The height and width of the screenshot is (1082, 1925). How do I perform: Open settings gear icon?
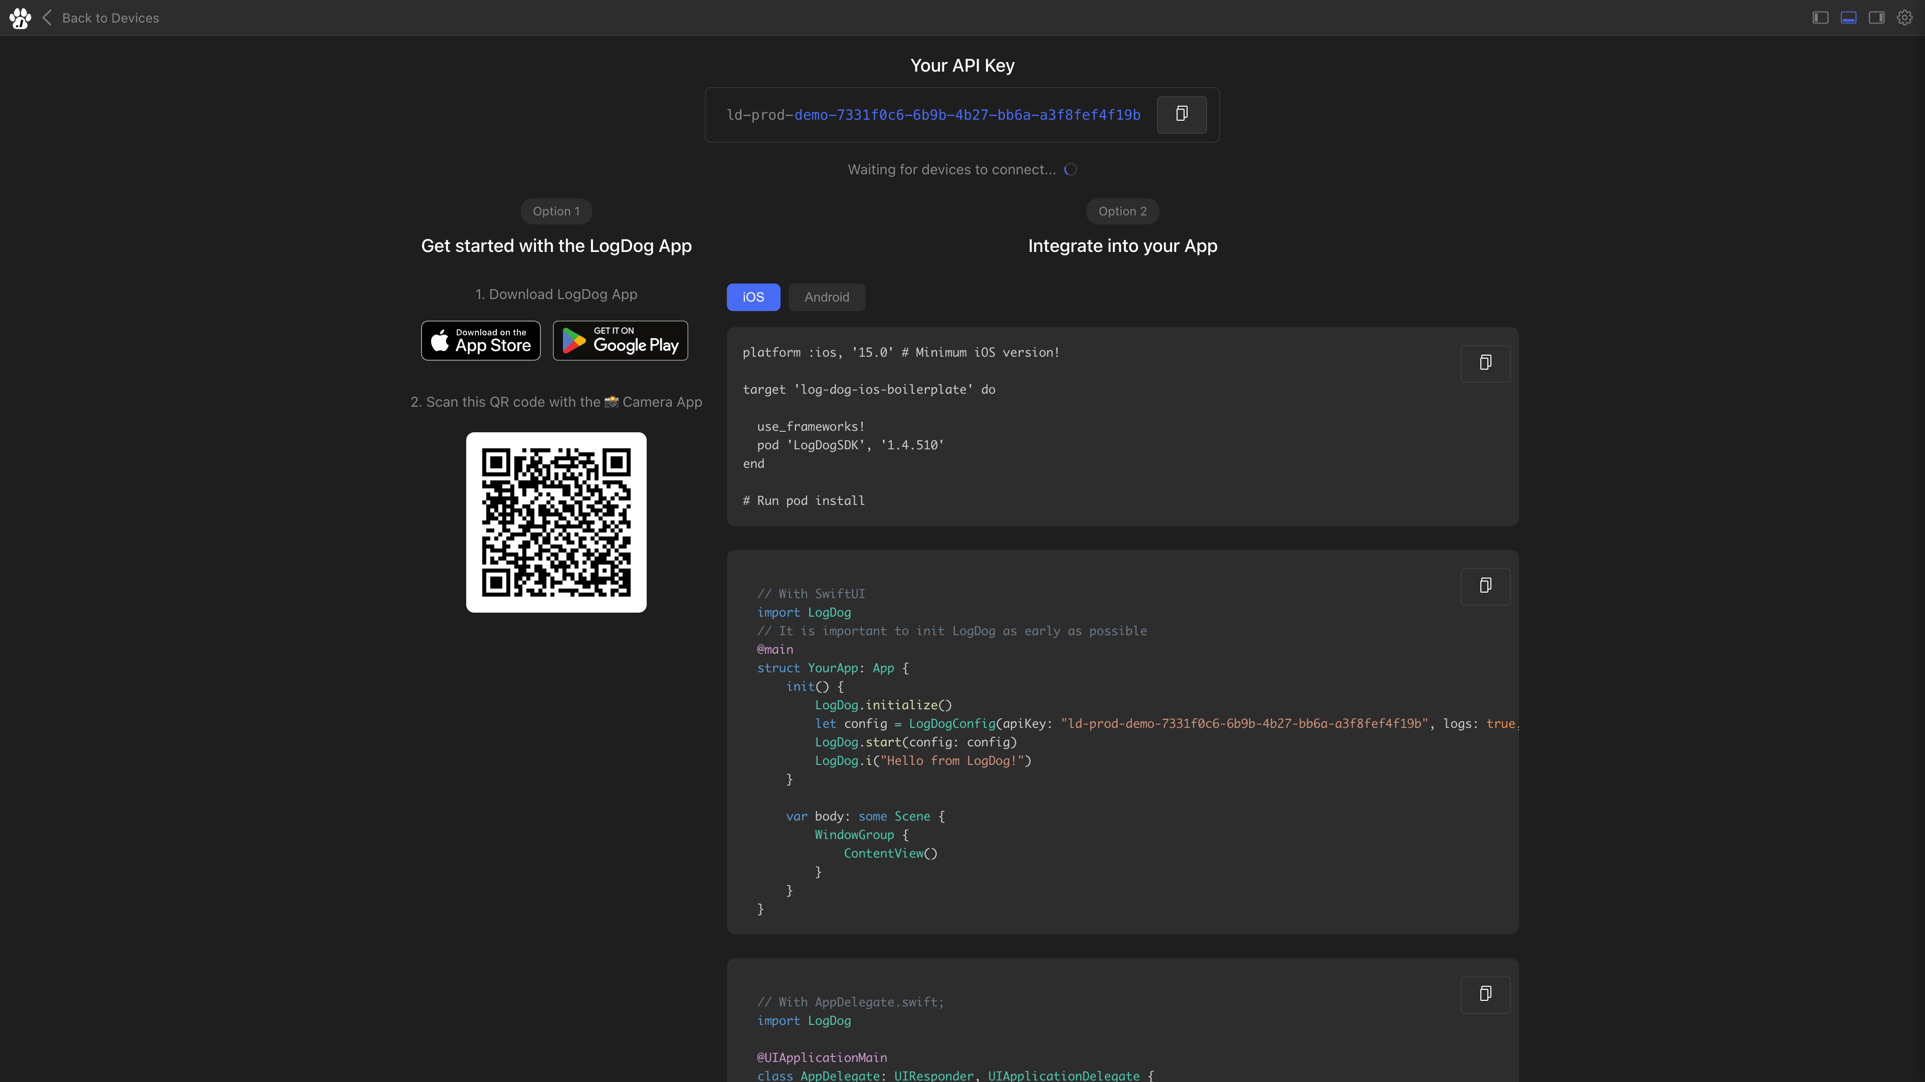coord(1905,17)
